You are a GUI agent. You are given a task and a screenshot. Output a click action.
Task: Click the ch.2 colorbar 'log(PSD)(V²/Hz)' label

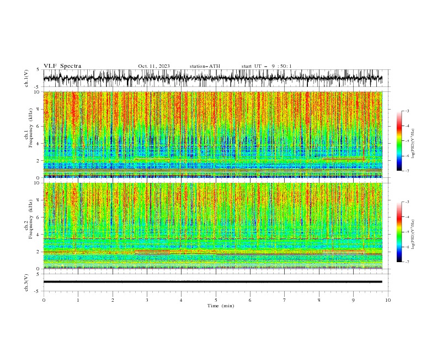(x=413, y=234)
